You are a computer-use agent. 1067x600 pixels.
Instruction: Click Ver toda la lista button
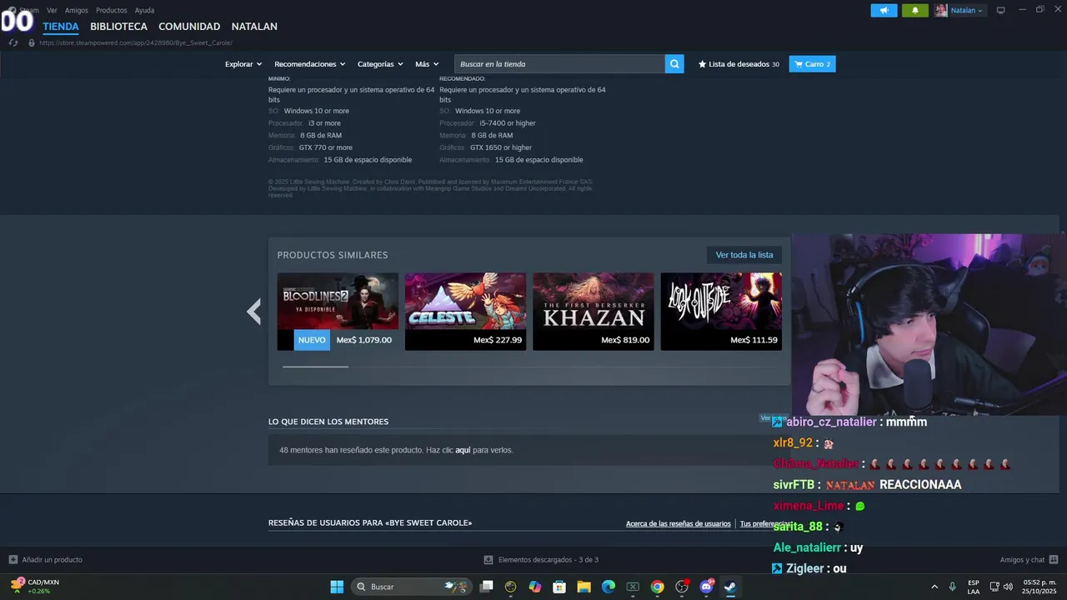744,255
